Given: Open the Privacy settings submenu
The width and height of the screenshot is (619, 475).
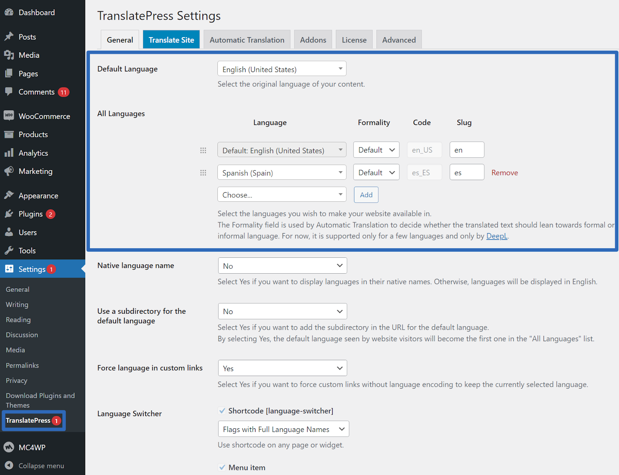Looking at the screenshot, I should pos(16,380).
